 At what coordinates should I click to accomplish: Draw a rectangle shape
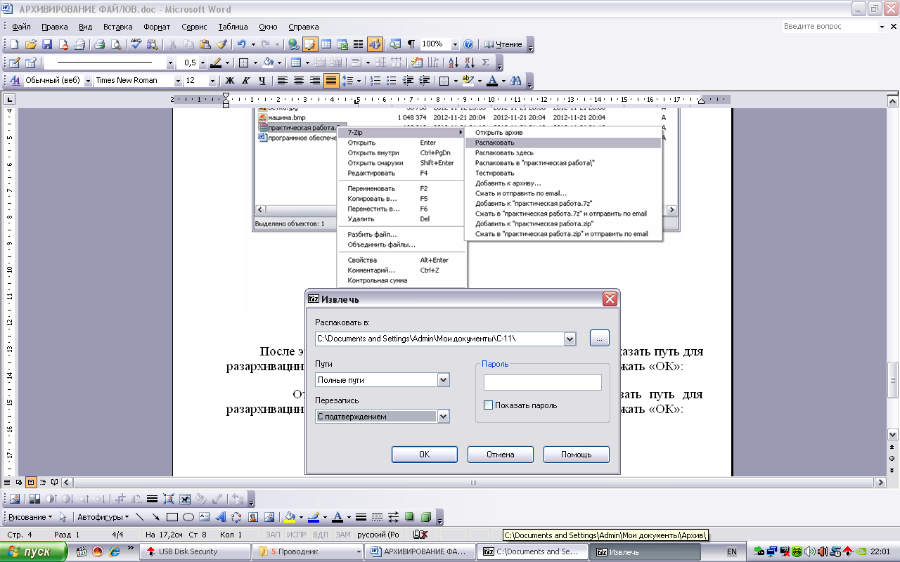[x=172, y=518]
